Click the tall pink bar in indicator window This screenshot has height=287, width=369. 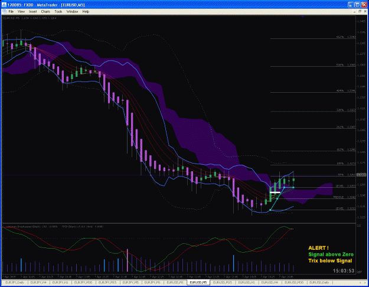click(128, 260)
